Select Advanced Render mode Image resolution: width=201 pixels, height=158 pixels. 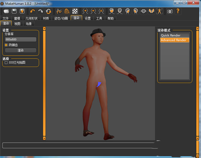[x=174, y=40]
